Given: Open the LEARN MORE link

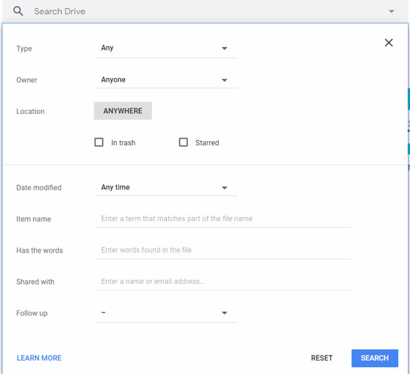Looking at the screenshot, I should tap(39, 358).
